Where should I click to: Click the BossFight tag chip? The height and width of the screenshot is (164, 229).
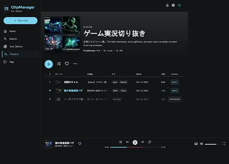coord(117,99)
